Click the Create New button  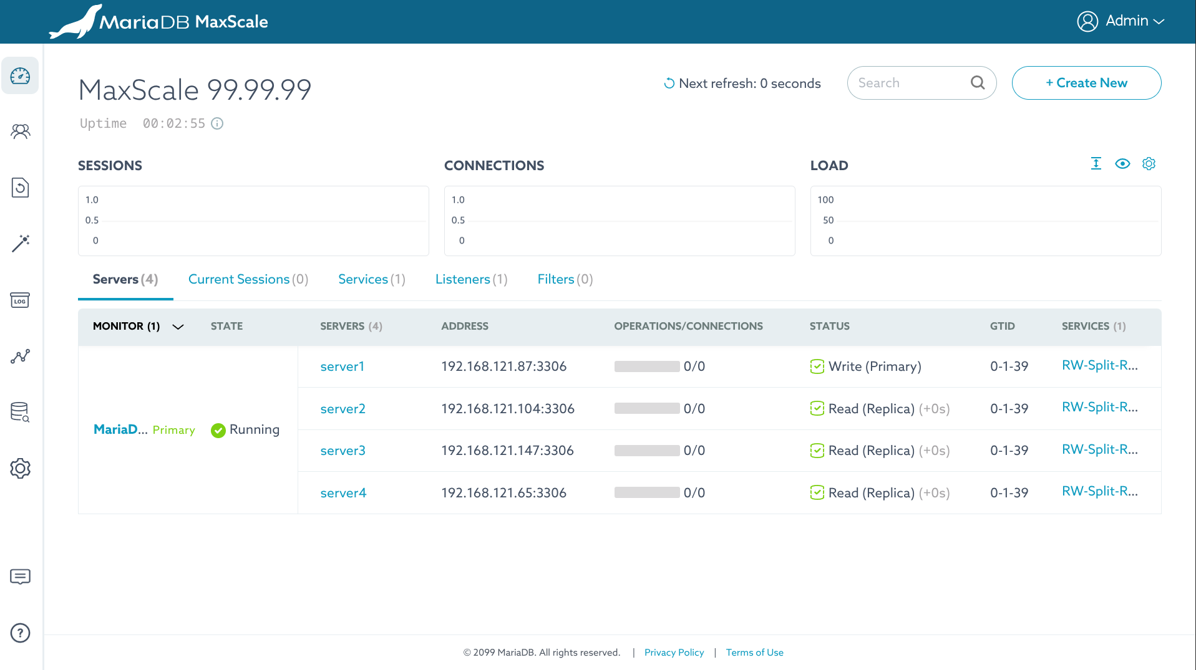[x=1086, y=83]
